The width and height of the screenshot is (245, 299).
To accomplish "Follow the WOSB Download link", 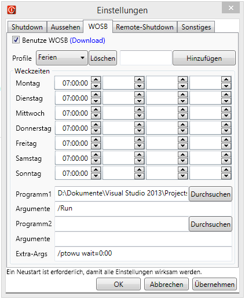I will 87,40.
